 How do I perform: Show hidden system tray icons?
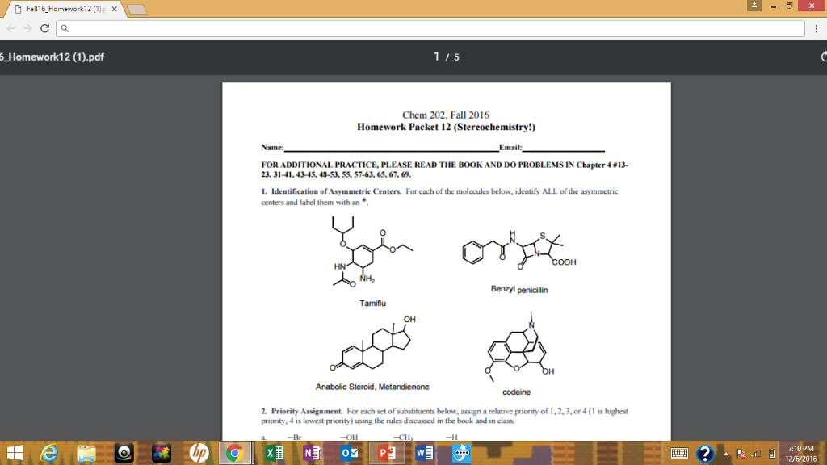726,454
